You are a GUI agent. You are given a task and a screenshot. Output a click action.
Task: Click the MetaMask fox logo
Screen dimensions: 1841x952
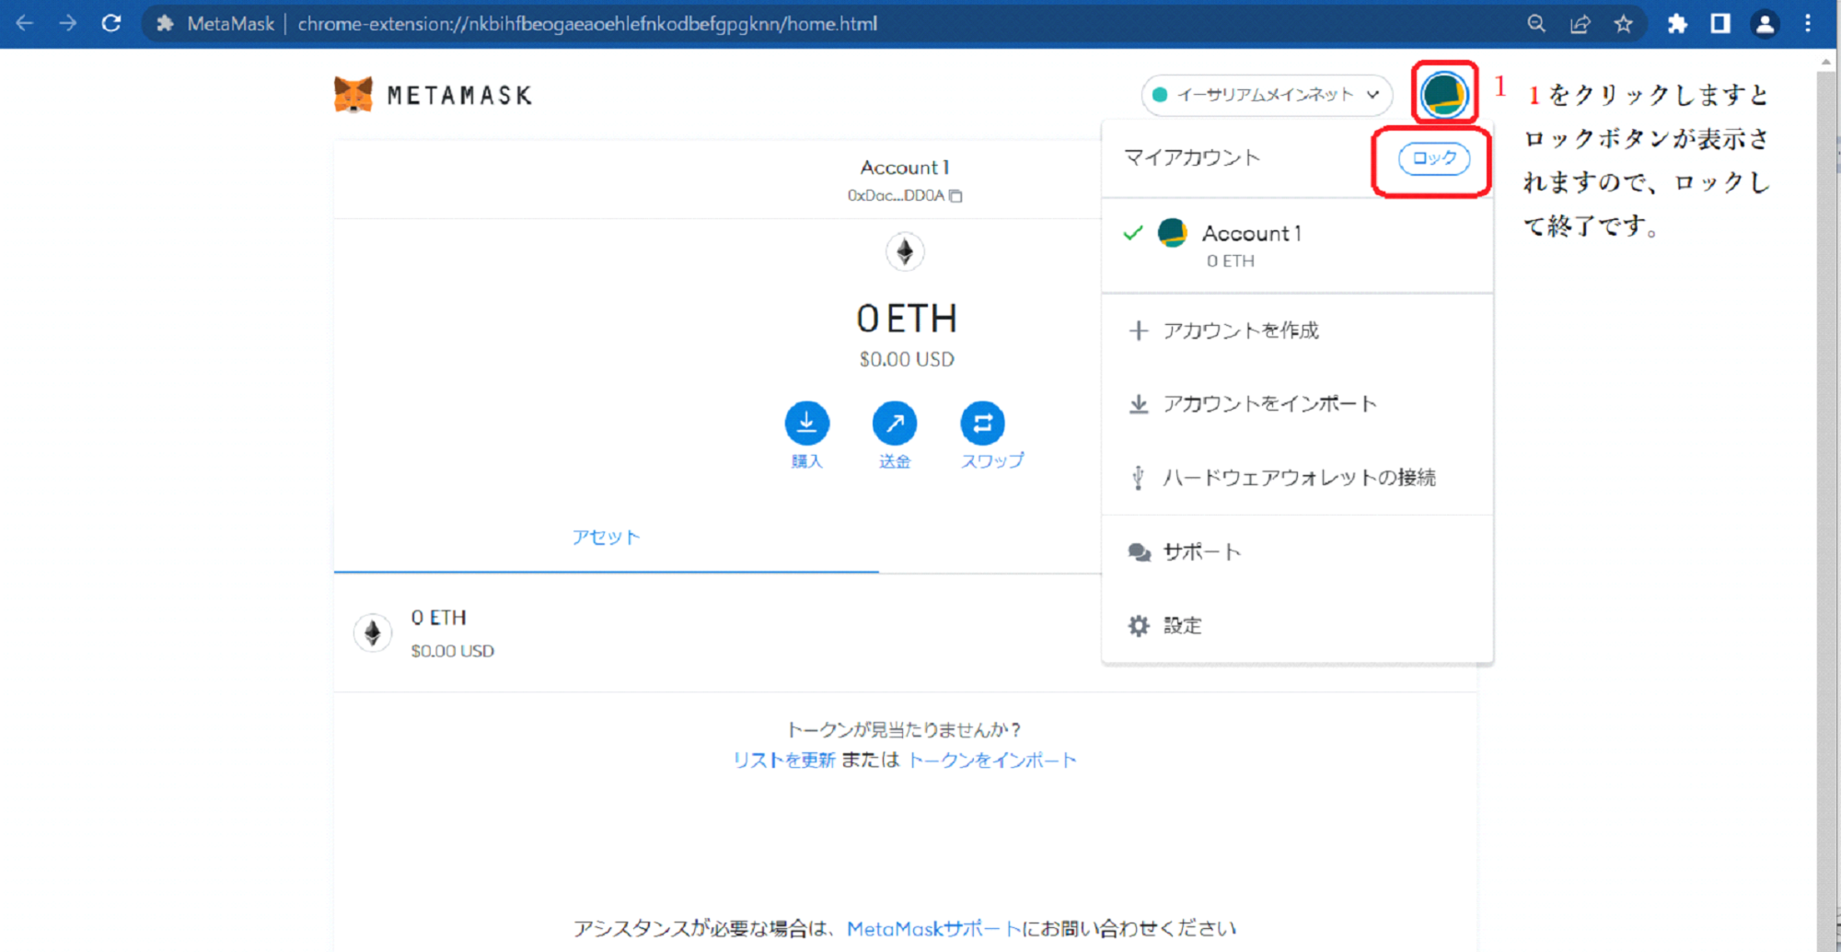click(x=353, y=94)
